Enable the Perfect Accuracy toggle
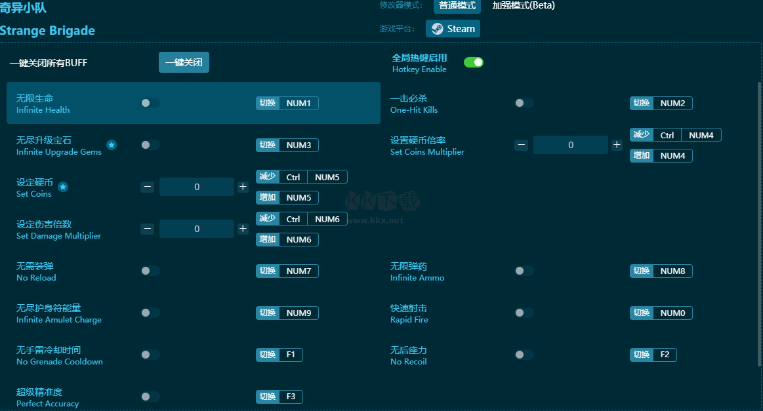 pos(150,397)
